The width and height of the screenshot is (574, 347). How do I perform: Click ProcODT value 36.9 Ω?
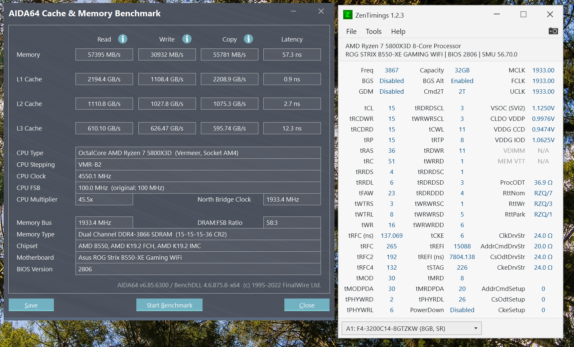pyautogui.click(x=543, y=183)
